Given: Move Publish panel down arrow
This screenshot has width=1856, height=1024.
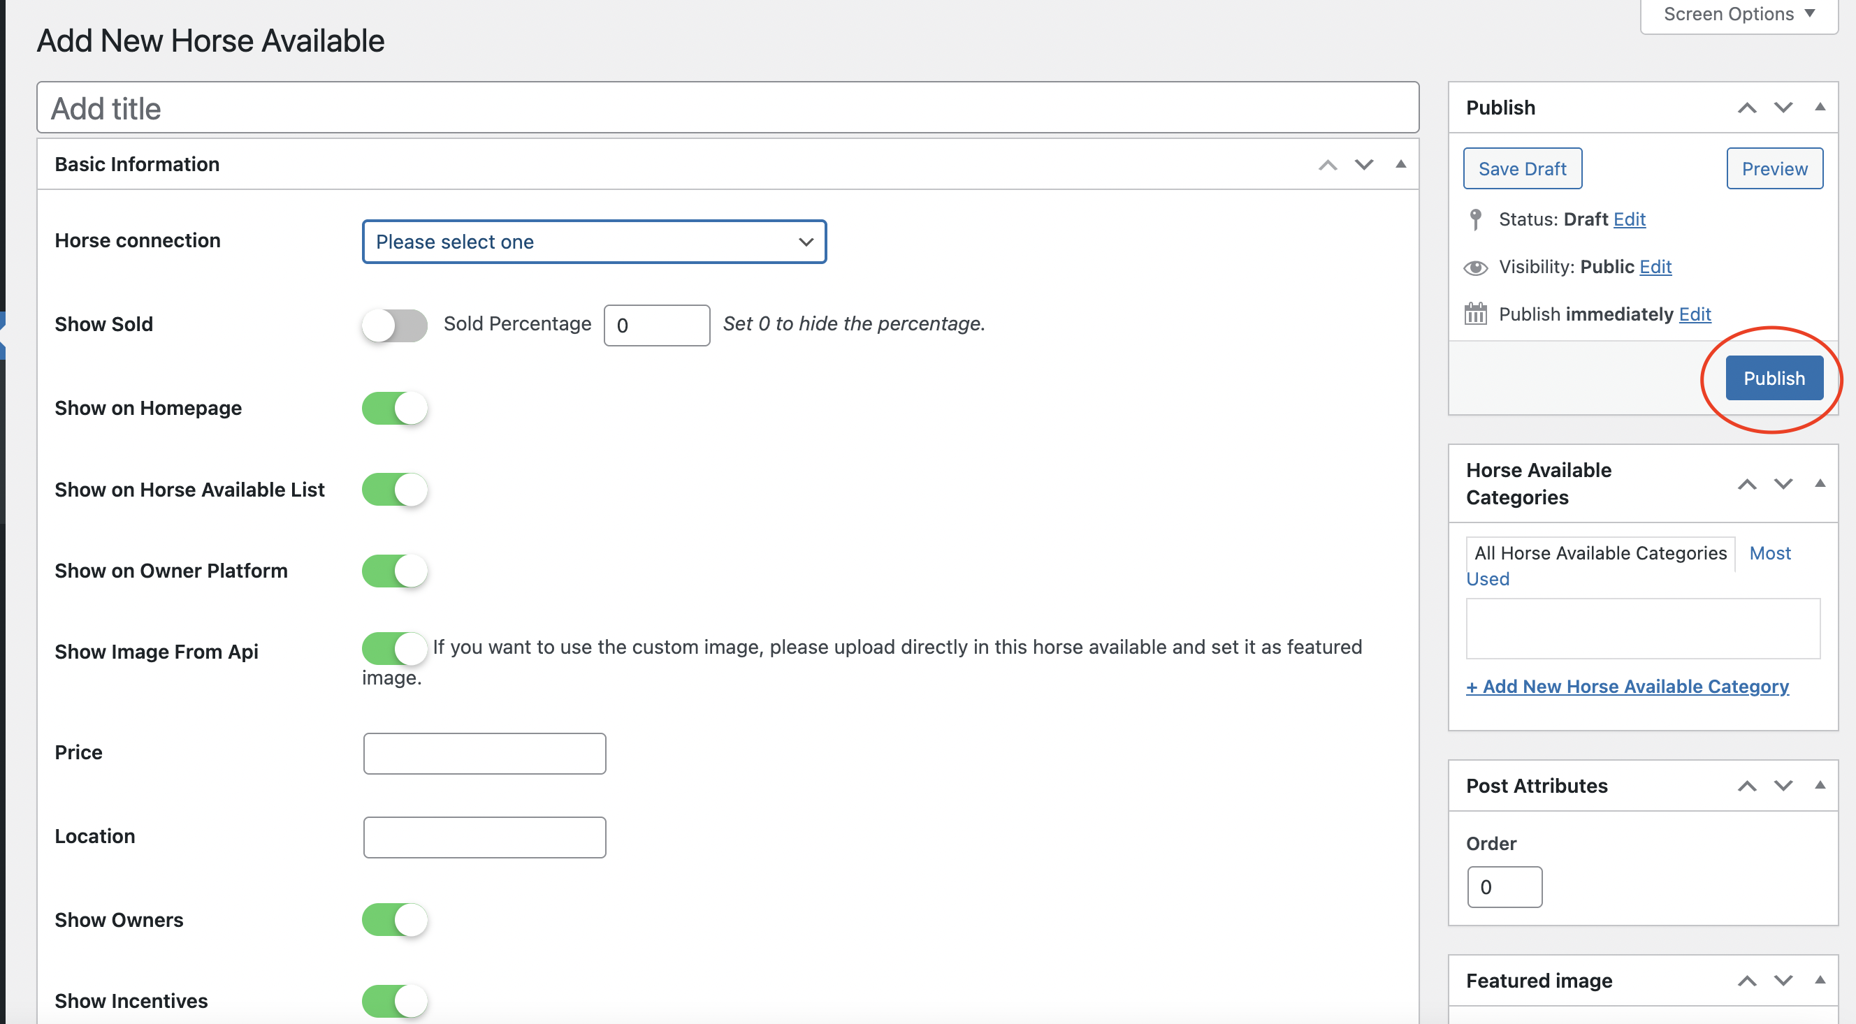Looking at the screenshot, I should click(1783, 108).
